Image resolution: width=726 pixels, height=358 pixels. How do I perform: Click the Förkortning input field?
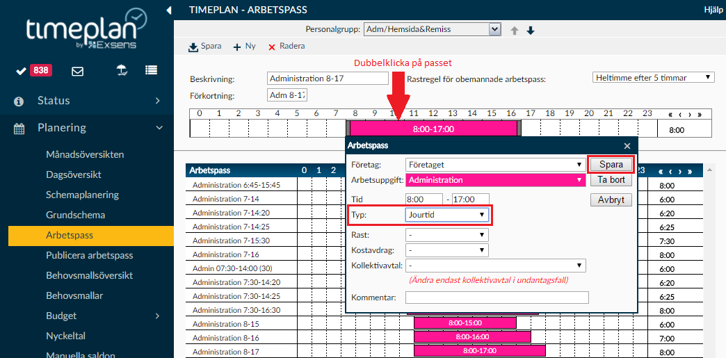click(x=287, y=95)
